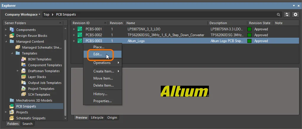Click the refresh arrows icon button
Image resolution: width=302 pixels, height=129 pixels.
[287, 14]
